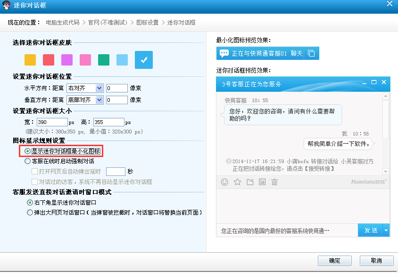This screenshot has height=273, width=398.
Task: Click the 宽 width input field
Action: (x=52, y=122)
